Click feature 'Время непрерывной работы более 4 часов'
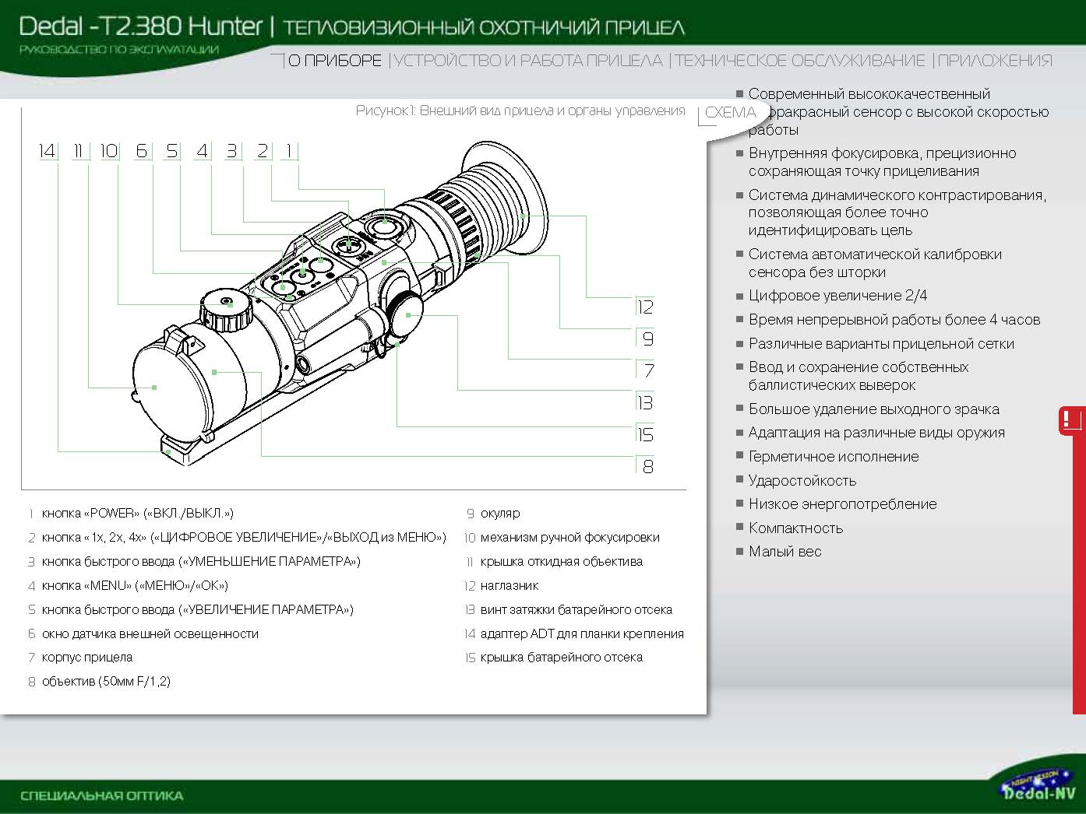Image resolution: width=1086 pixels, height=814 pixels. point(894,320)
